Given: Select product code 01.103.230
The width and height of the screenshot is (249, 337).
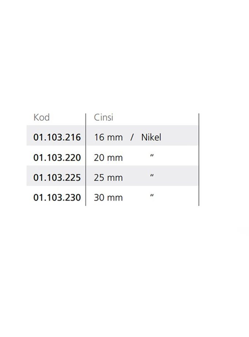Looking at the screenshot, I should (57, 198).
